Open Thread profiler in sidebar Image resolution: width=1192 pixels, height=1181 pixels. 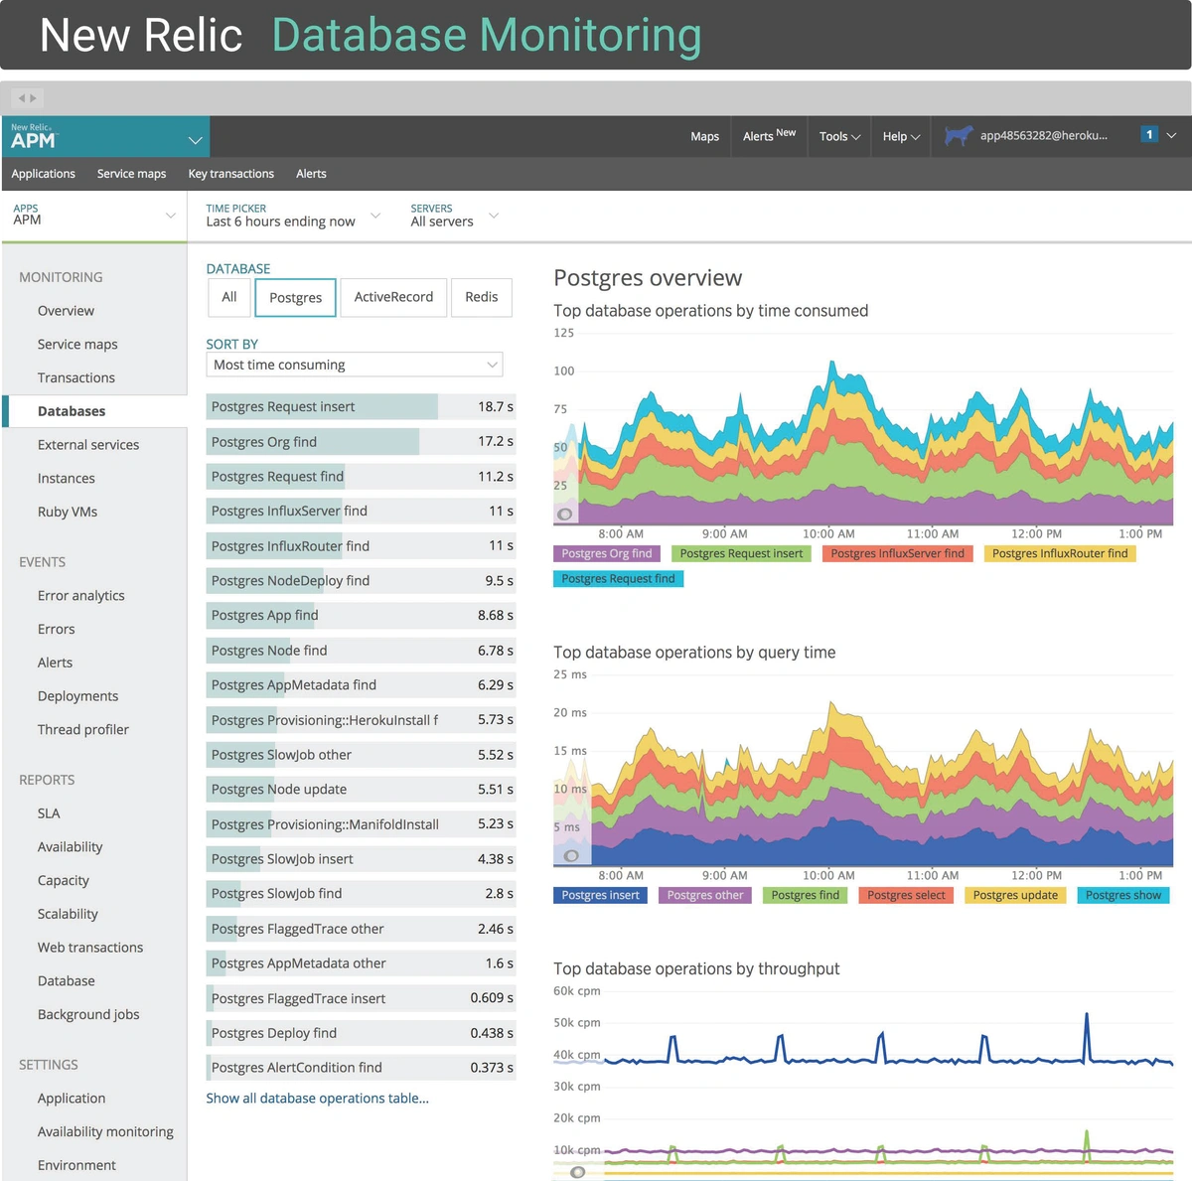[x=82, y=729]
